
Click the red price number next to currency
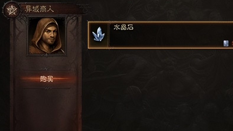pyautogui.click(x=232, y=43)
